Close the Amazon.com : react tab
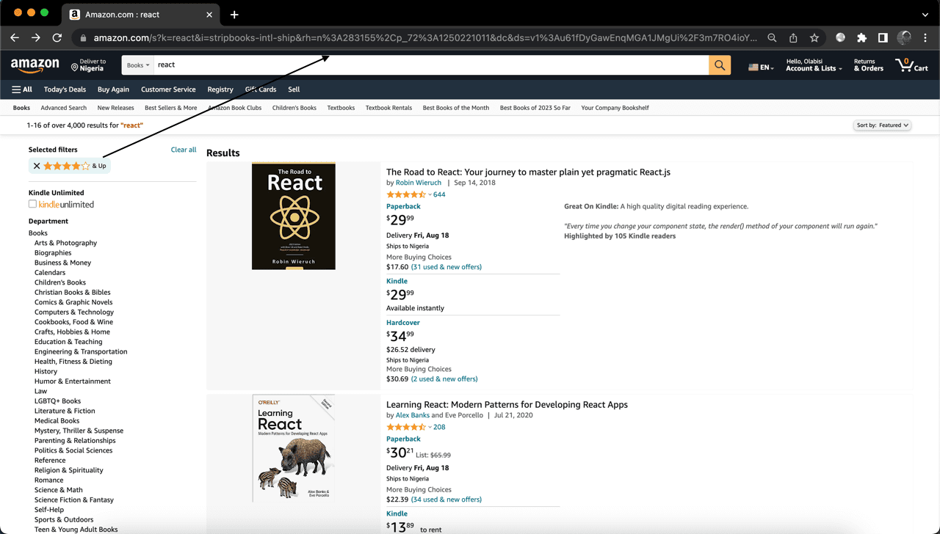The width and height of the screenshot is (940, 534). pyautogui.click(x=209, y=15)
